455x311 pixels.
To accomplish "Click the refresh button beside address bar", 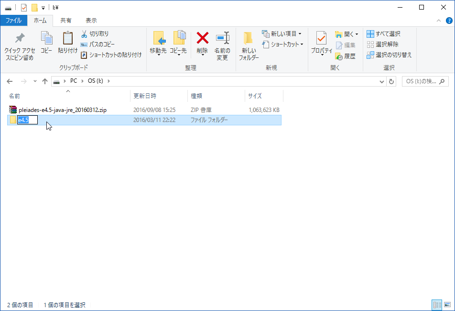I will point(391,81).
